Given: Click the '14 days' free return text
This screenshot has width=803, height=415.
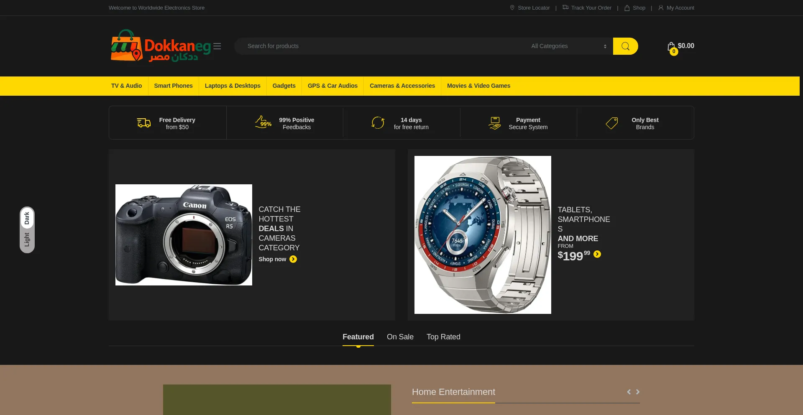Looking at the screenshot, I should click(411, 120).
